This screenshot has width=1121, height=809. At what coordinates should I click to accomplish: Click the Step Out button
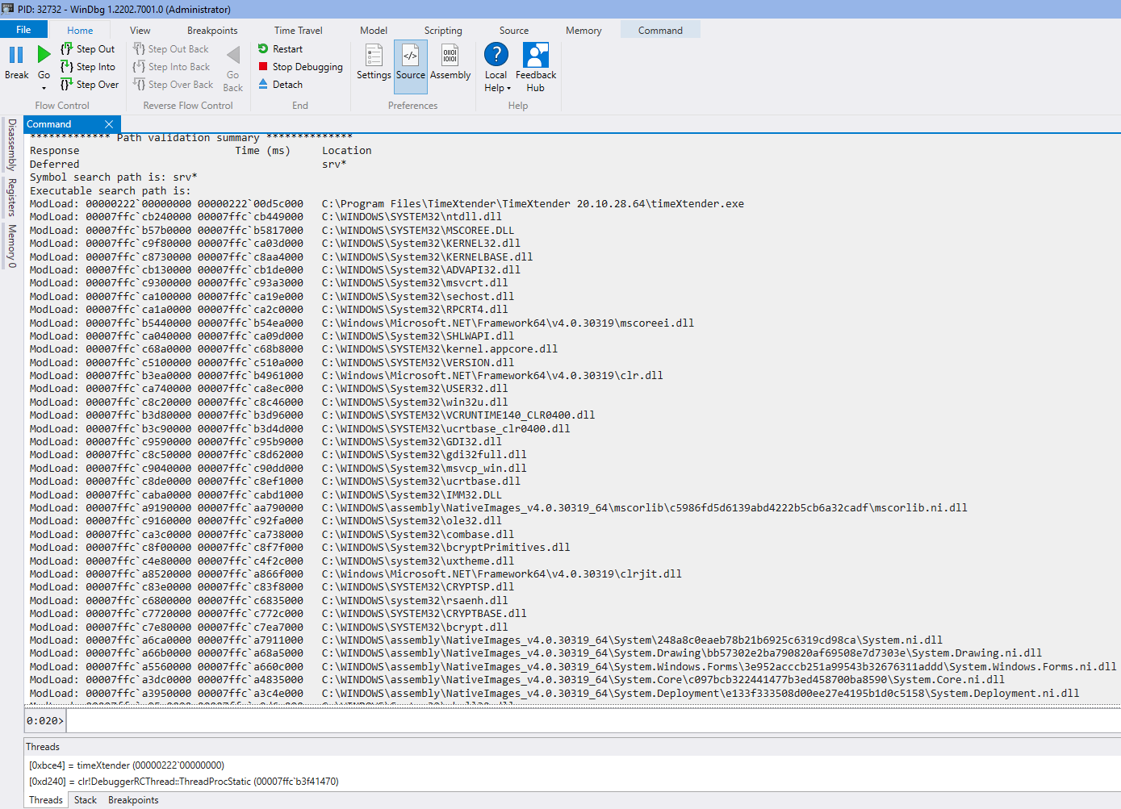88,49
